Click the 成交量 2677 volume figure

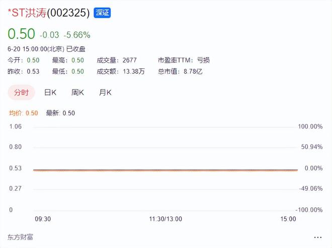117,60
